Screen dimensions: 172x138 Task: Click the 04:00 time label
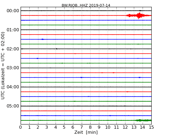coord(13,87)
